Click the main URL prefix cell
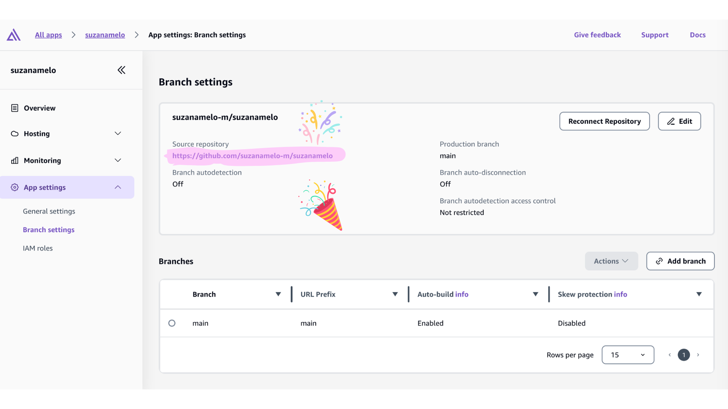This screenshot has width=728, height=409. click(309, 323)
